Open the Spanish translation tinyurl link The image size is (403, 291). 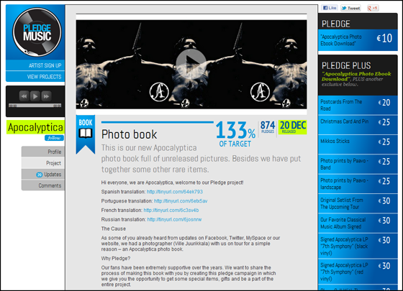coord(174,192)
